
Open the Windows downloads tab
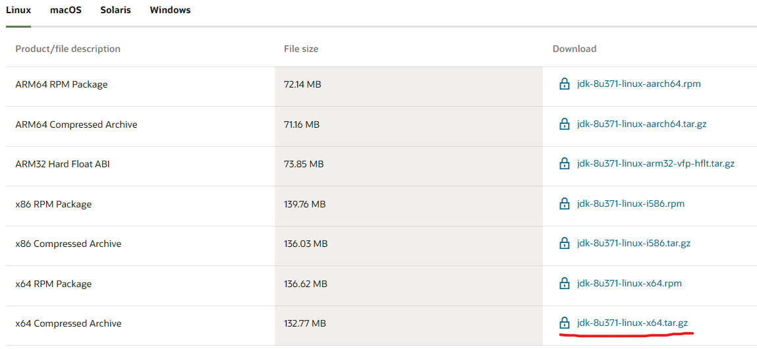(170, 10)
